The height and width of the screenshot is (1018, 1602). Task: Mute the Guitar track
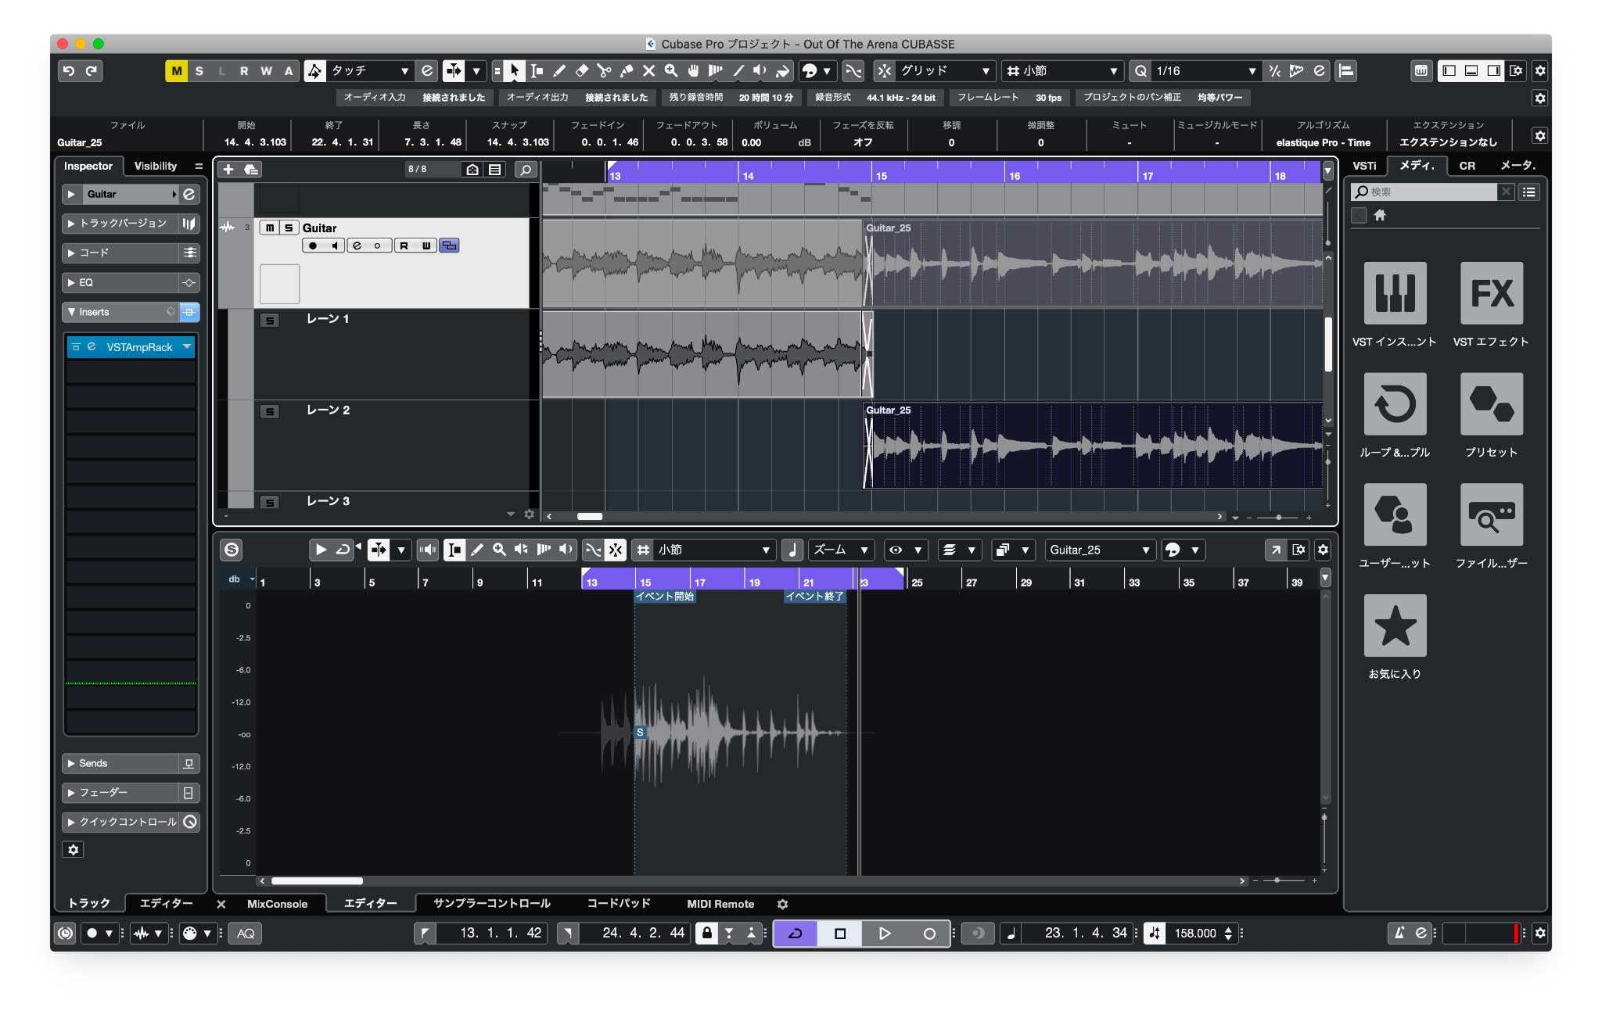click(x=270, y=228)
